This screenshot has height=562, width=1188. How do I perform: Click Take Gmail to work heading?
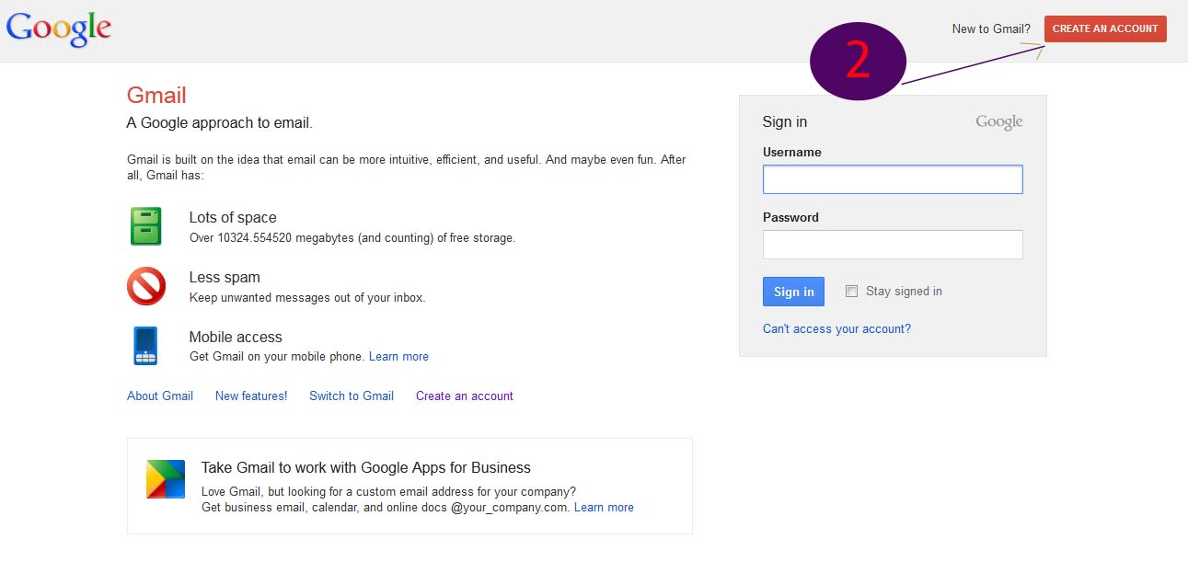pos(366,467)
